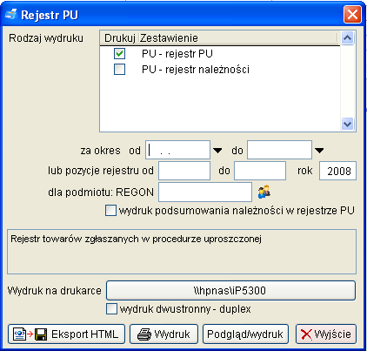367x351 pixels.
Task: Click the 'za okres do' date field
Action: [x=279, y=150]
